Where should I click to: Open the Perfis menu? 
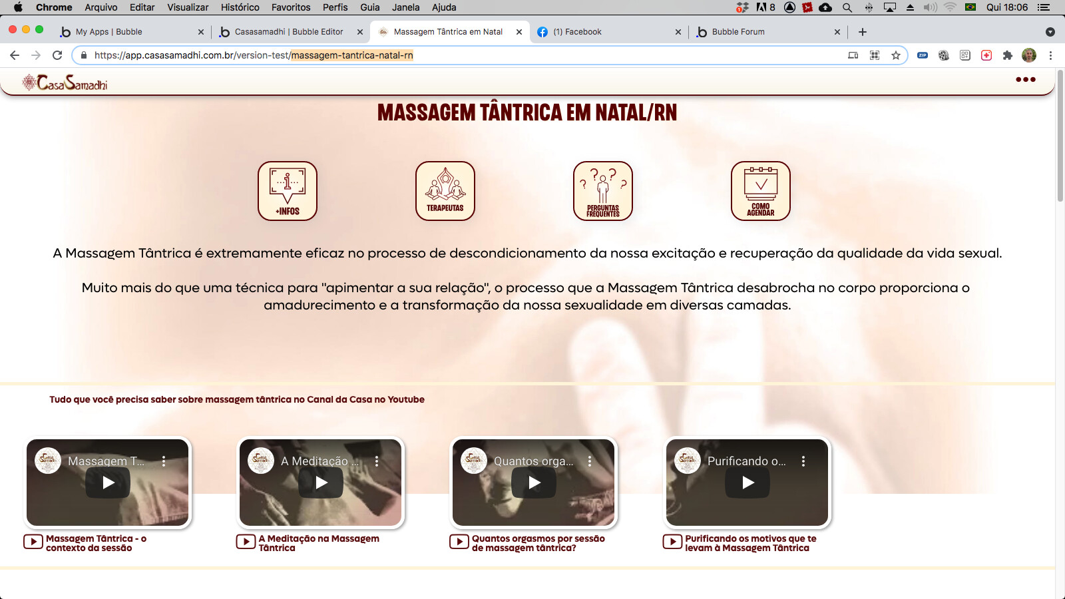click(x=335, y=7)
